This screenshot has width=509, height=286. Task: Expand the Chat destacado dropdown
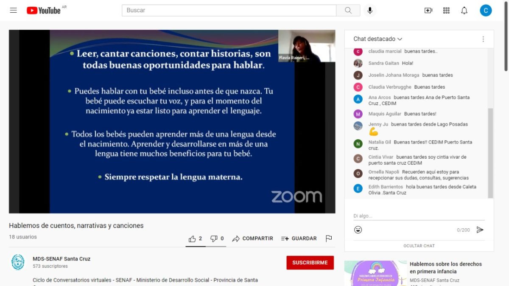378,39
